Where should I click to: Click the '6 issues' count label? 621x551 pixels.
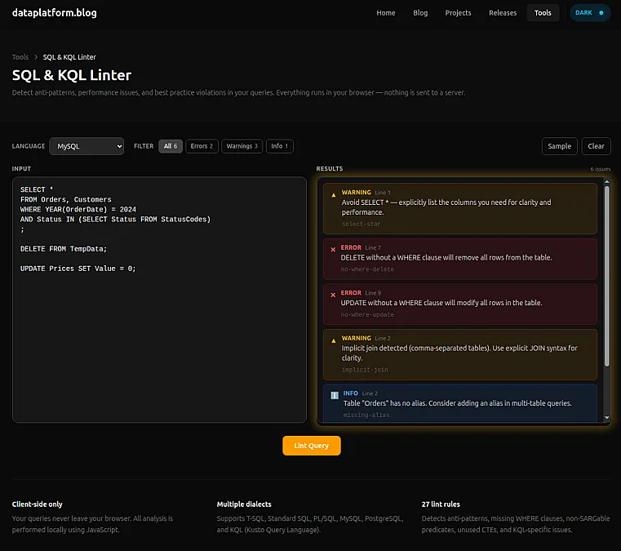coord(601,169)
